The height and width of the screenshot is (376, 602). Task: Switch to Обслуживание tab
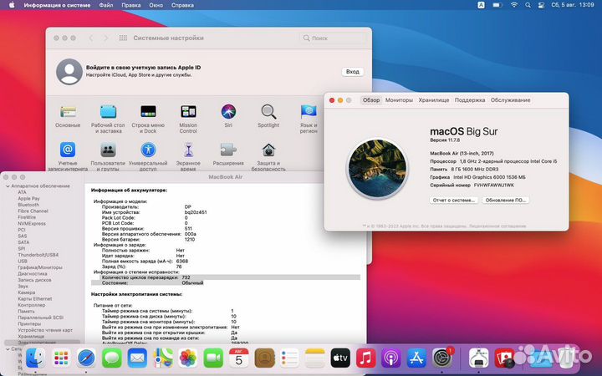[x=510, y=100]
